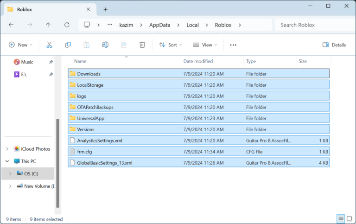Expand iCloud Photos tree node
Image resolution: width=356 pixels, height=224 pixels.
pos(7,149)
